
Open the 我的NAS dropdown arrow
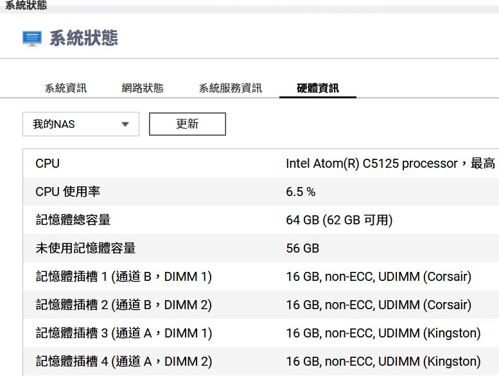pyautogui.click(x=125, y=124)
